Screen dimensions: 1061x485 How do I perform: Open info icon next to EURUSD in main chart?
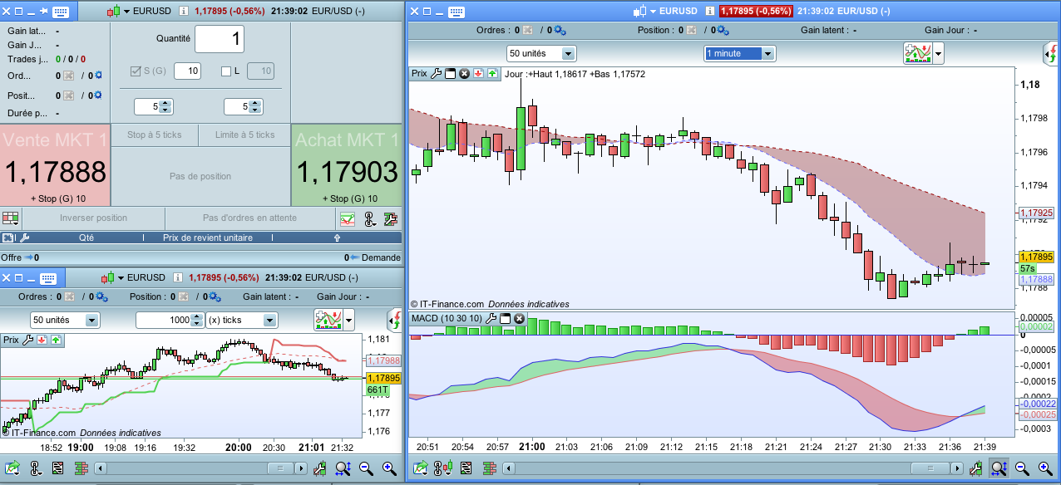[x=711, y=11]
